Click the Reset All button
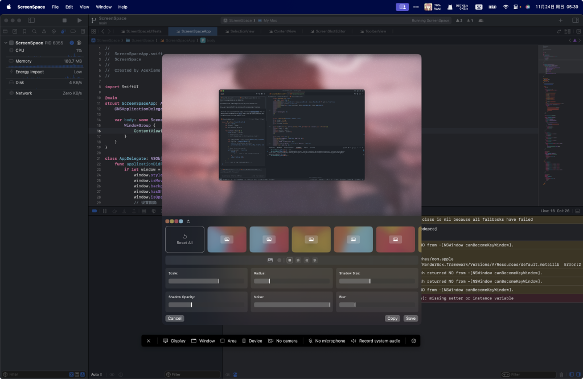The height and width of the screenshot is (379, 583). (x=184, y=240)
